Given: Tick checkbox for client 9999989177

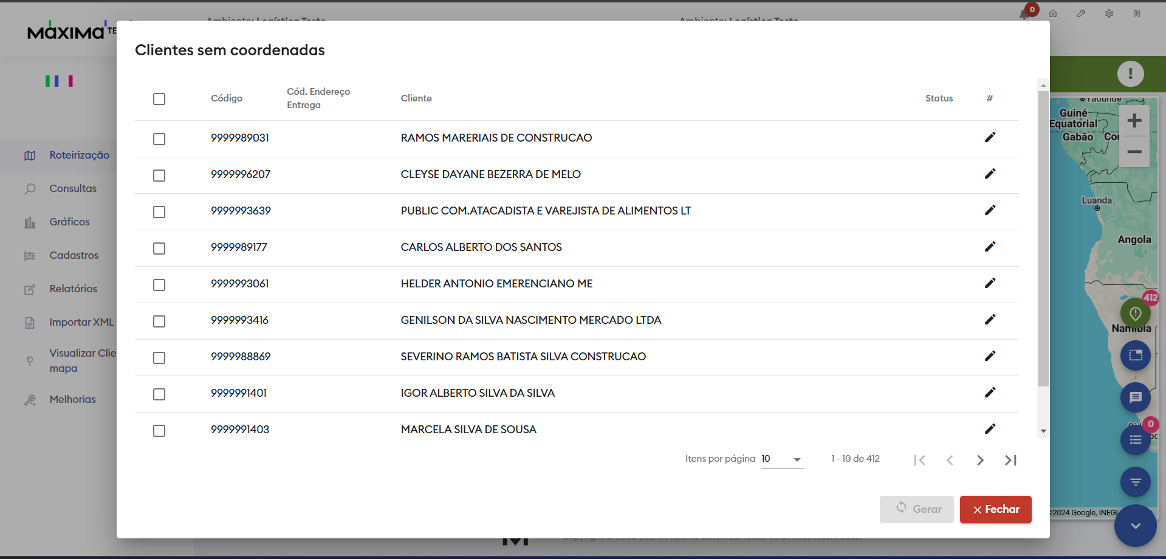Looking at the screenshot, I should pos(159,249).
